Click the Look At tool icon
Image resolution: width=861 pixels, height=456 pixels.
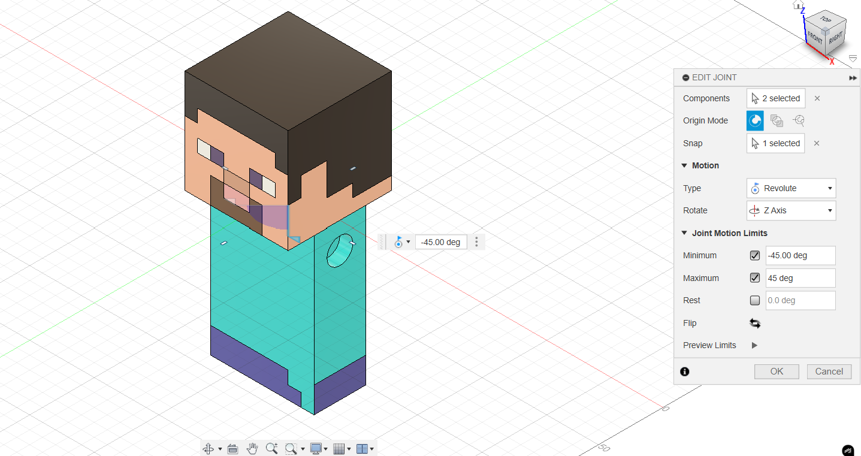coord(233,448)
